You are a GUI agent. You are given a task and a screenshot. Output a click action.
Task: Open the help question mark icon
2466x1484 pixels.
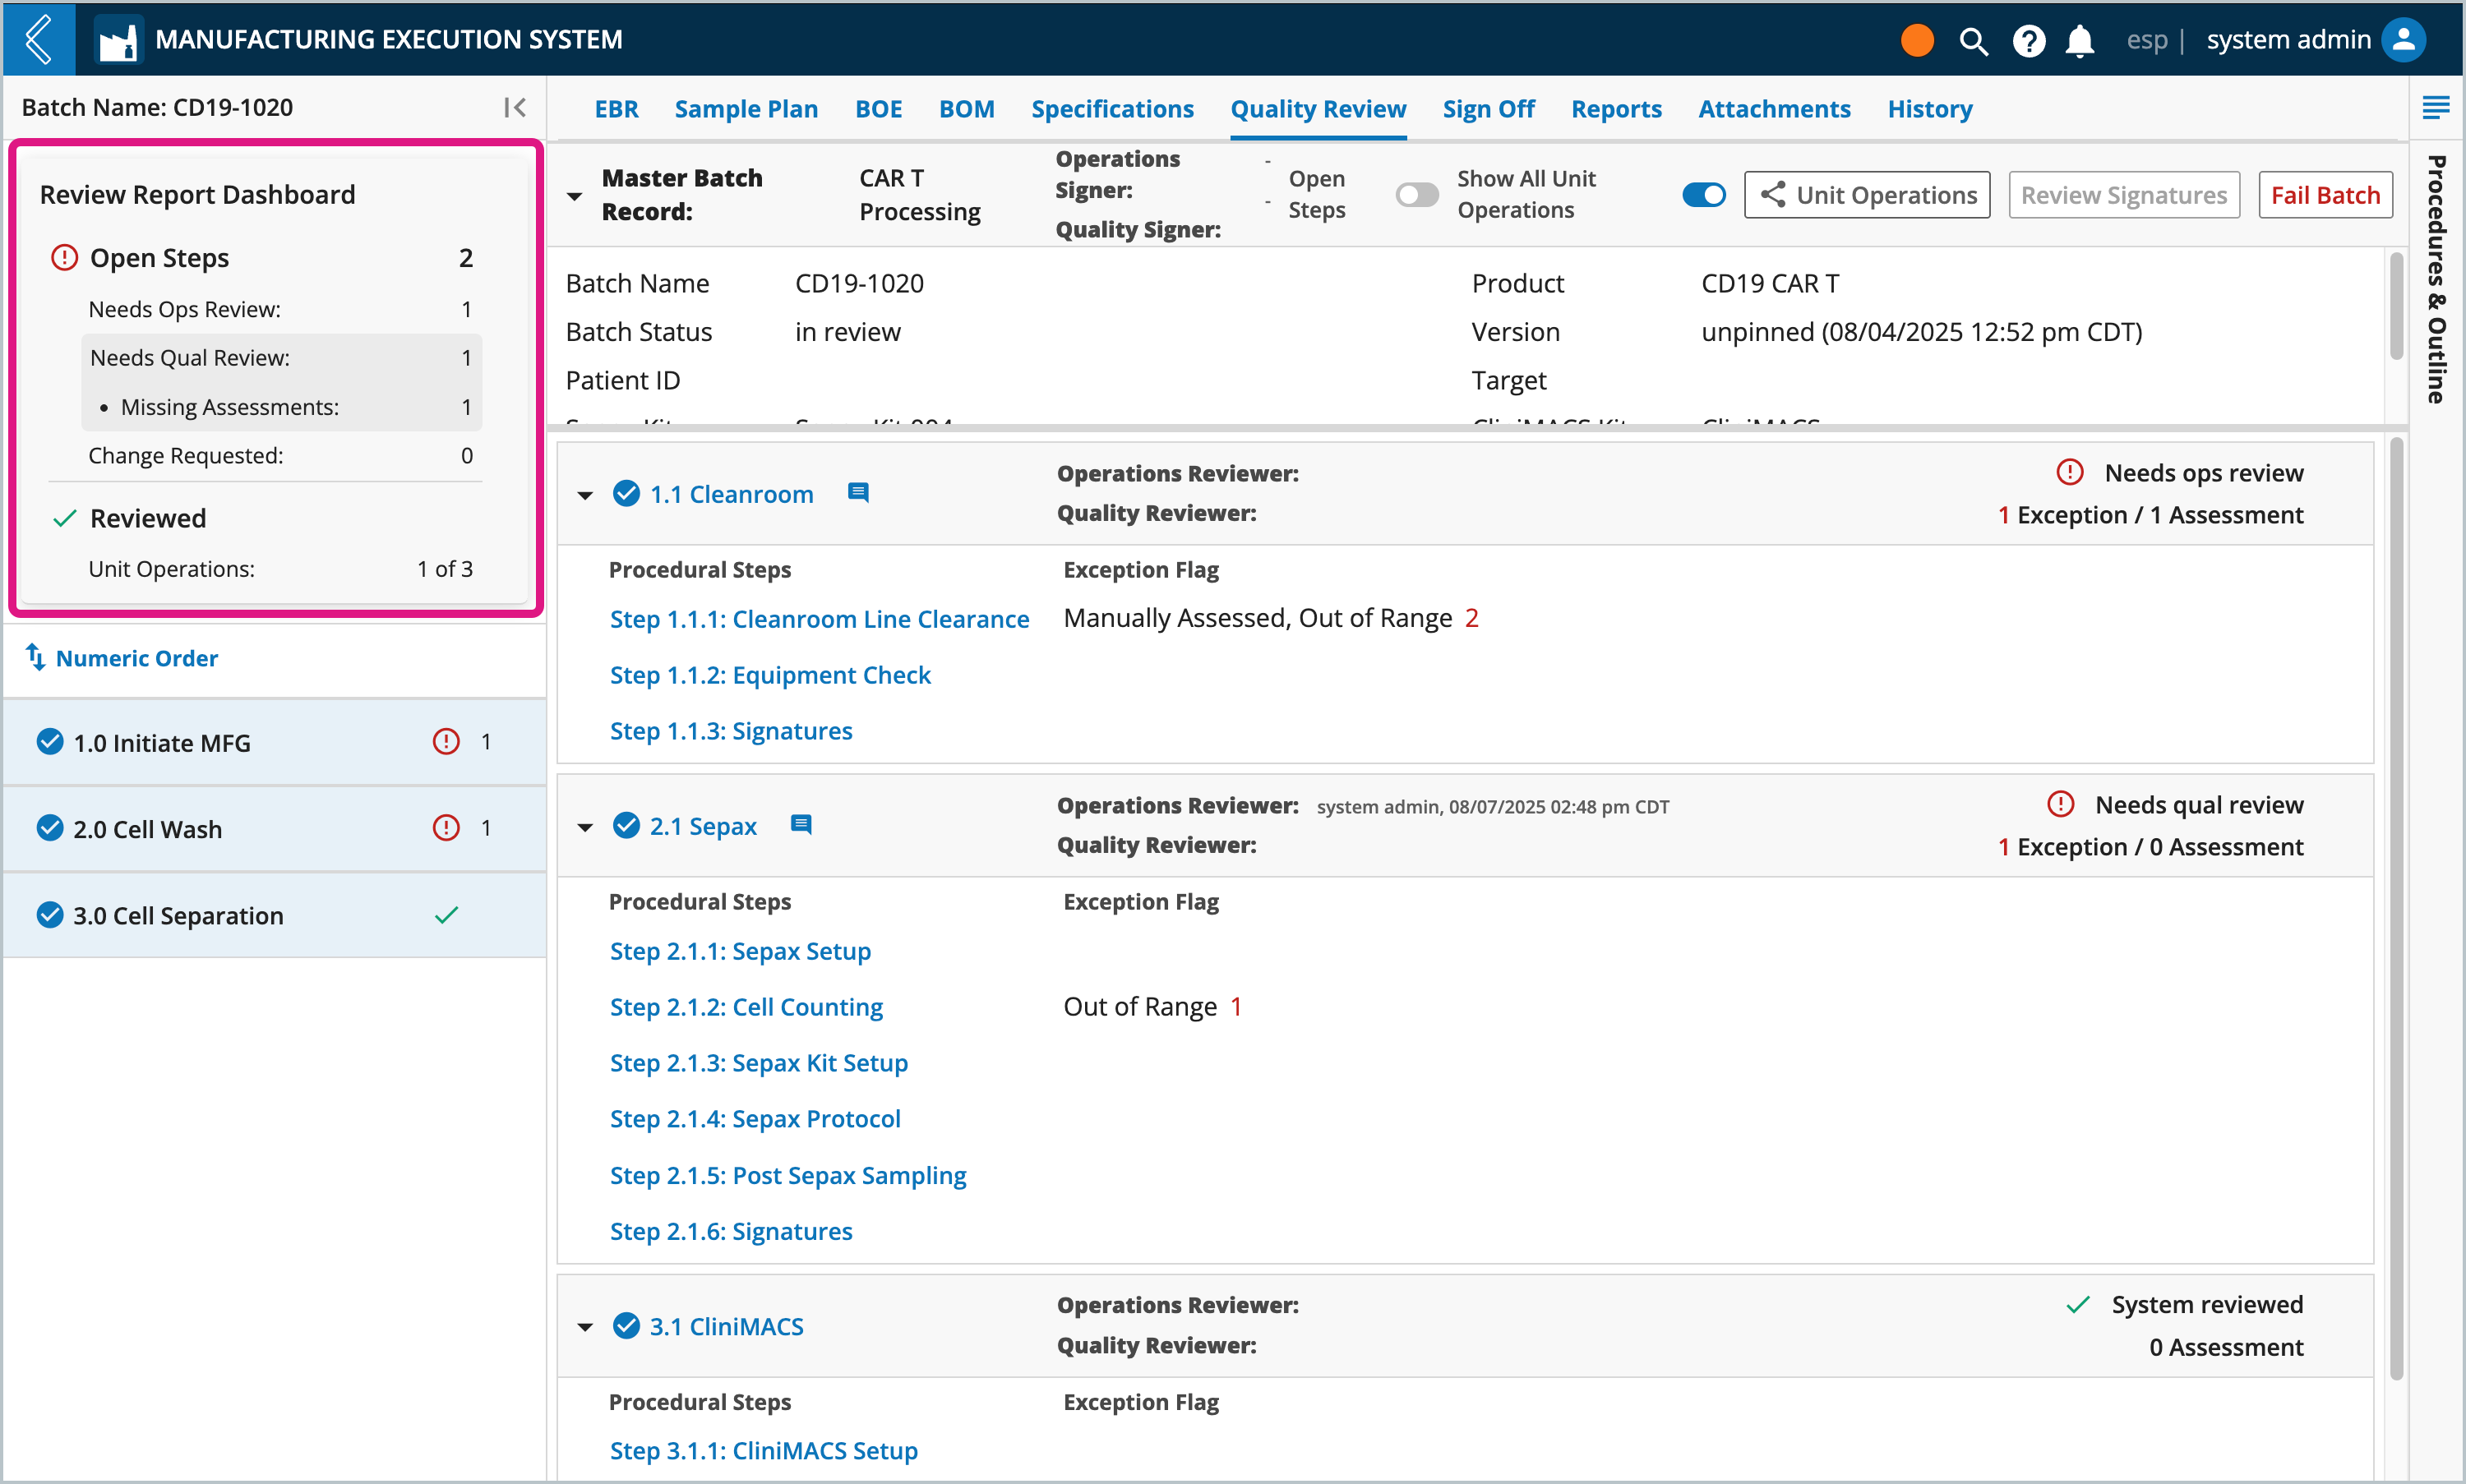click(x=2029, y=41)
